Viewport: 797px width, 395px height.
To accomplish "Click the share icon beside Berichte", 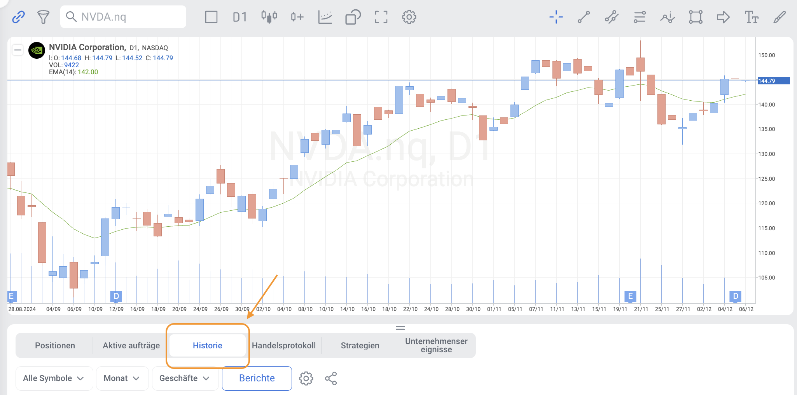I will pos(331,378).
